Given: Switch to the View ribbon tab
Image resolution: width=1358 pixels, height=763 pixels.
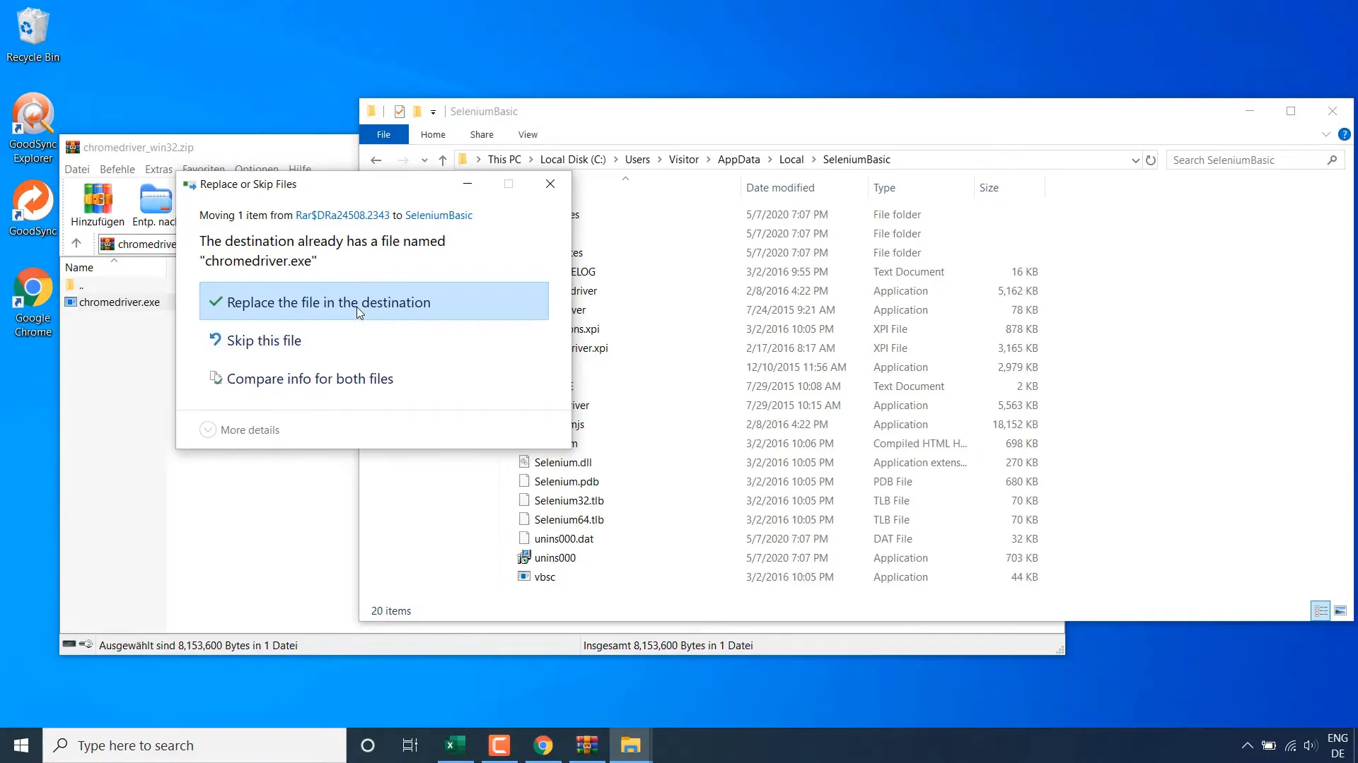Looking at the screenshot, I should (x=528, y=134).
